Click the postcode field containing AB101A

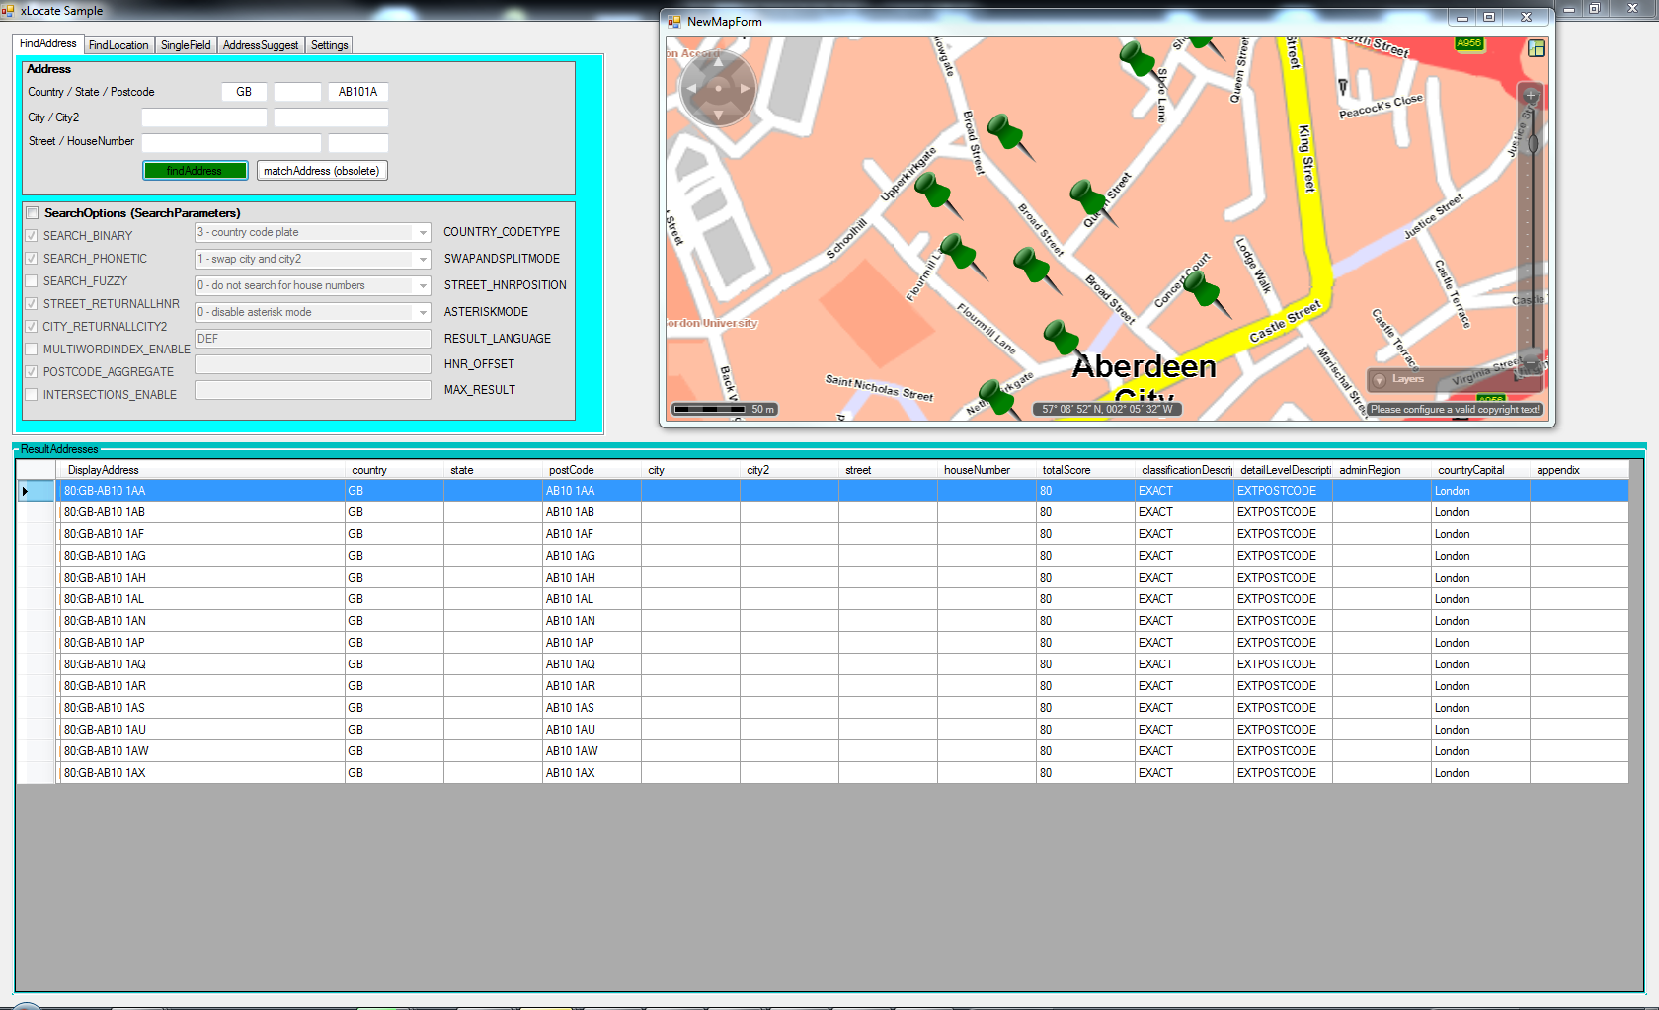[x=357, y=92]
